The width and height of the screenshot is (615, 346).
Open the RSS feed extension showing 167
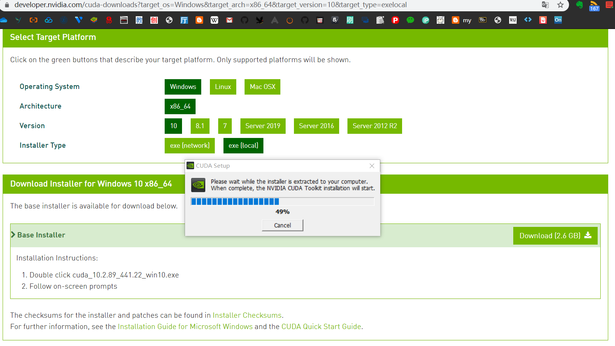click(594, 5)
